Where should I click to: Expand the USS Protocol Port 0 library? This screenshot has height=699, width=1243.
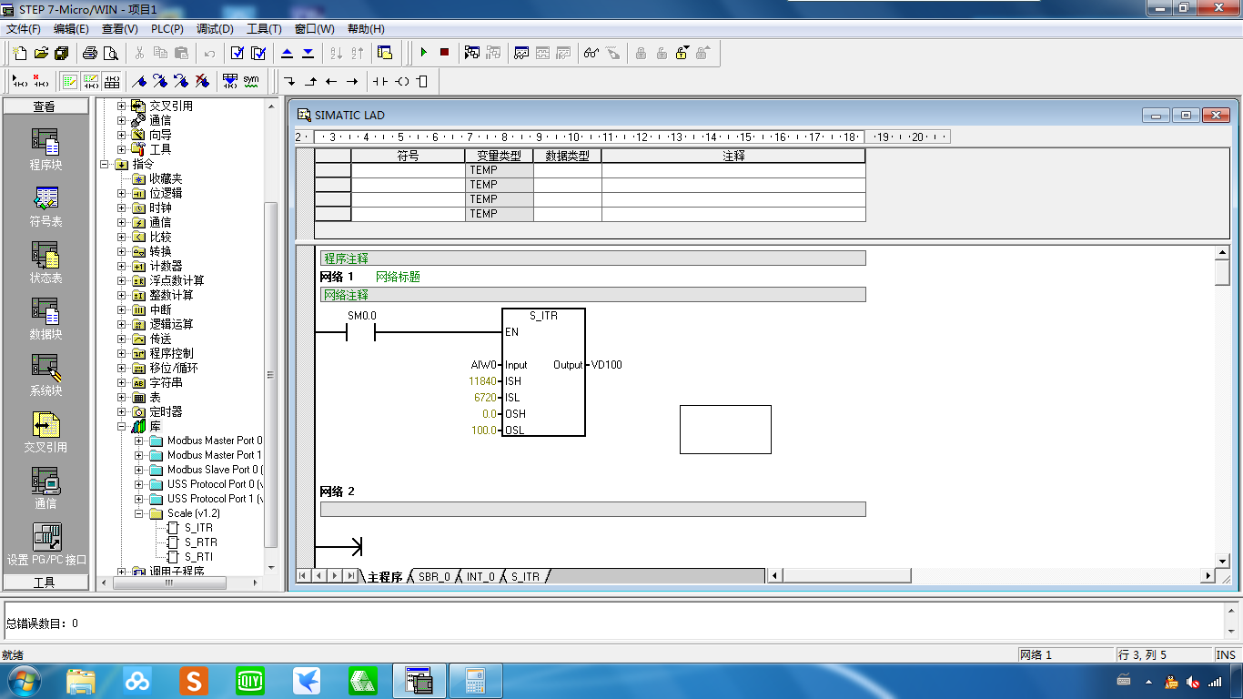coord(139,484)
